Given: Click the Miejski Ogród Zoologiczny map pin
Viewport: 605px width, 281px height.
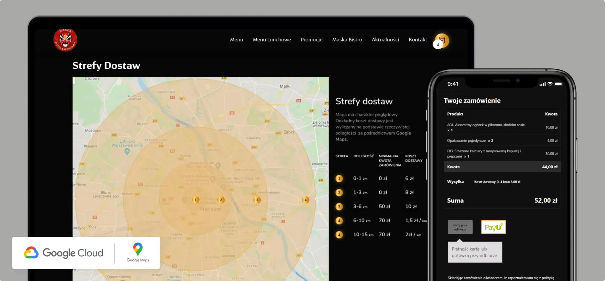Looking at the screenshot, I should tap(218, 165).
